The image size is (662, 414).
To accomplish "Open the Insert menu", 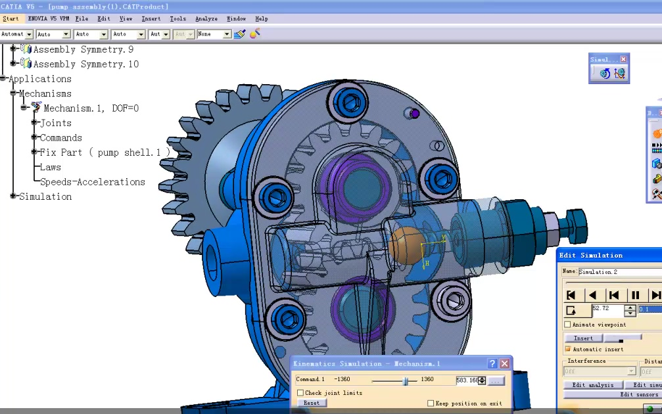I will [151, 18].
